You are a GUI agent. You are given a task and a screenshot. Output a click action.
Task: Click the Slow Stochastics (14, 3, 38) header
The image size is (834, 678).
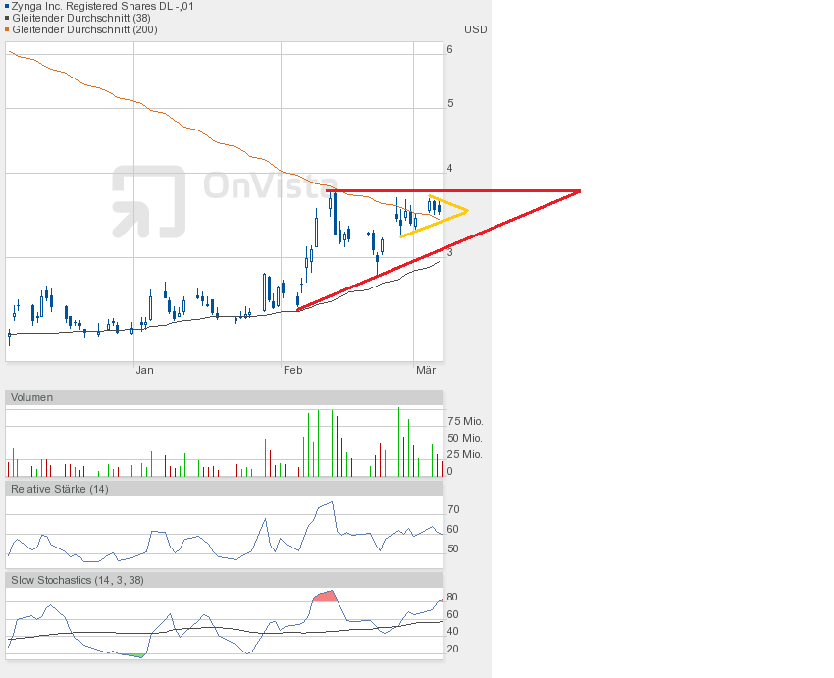coord(78,580)
